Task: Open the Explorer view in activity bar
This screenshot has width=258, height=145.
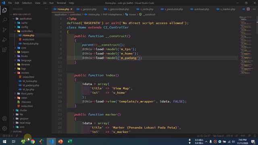Action: pos(4,10)
